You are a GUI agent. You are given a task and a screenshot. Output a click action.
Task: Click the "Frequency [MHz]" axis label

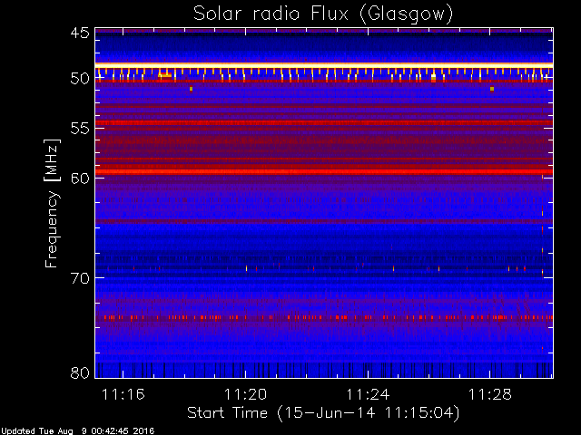[x=52, y=203]
